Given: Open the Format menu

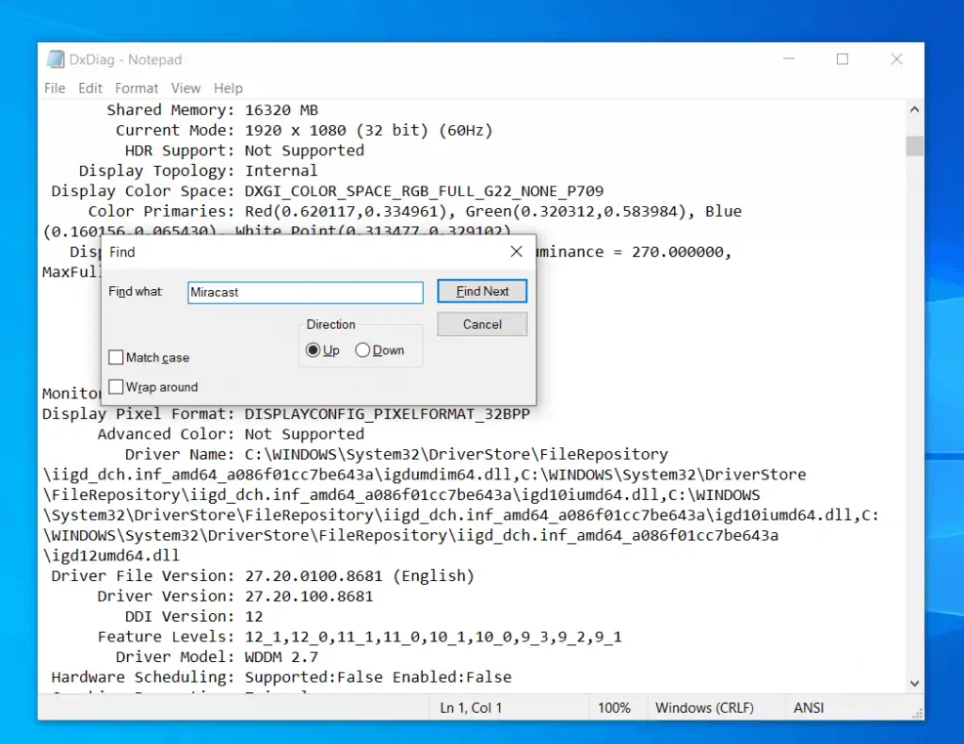Looking at the screenshot, I should pyautogui.click(x=137, y=88).
